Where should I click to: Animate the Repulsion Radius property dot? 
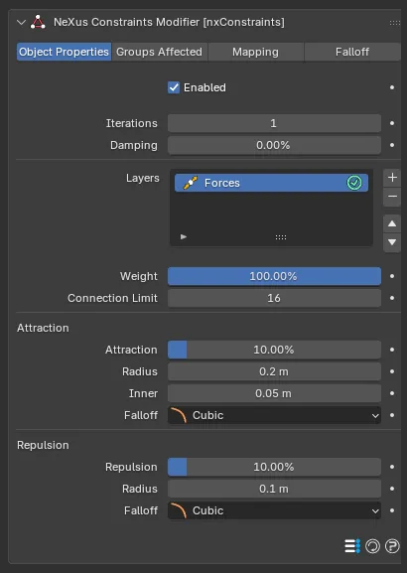point(392,489)
